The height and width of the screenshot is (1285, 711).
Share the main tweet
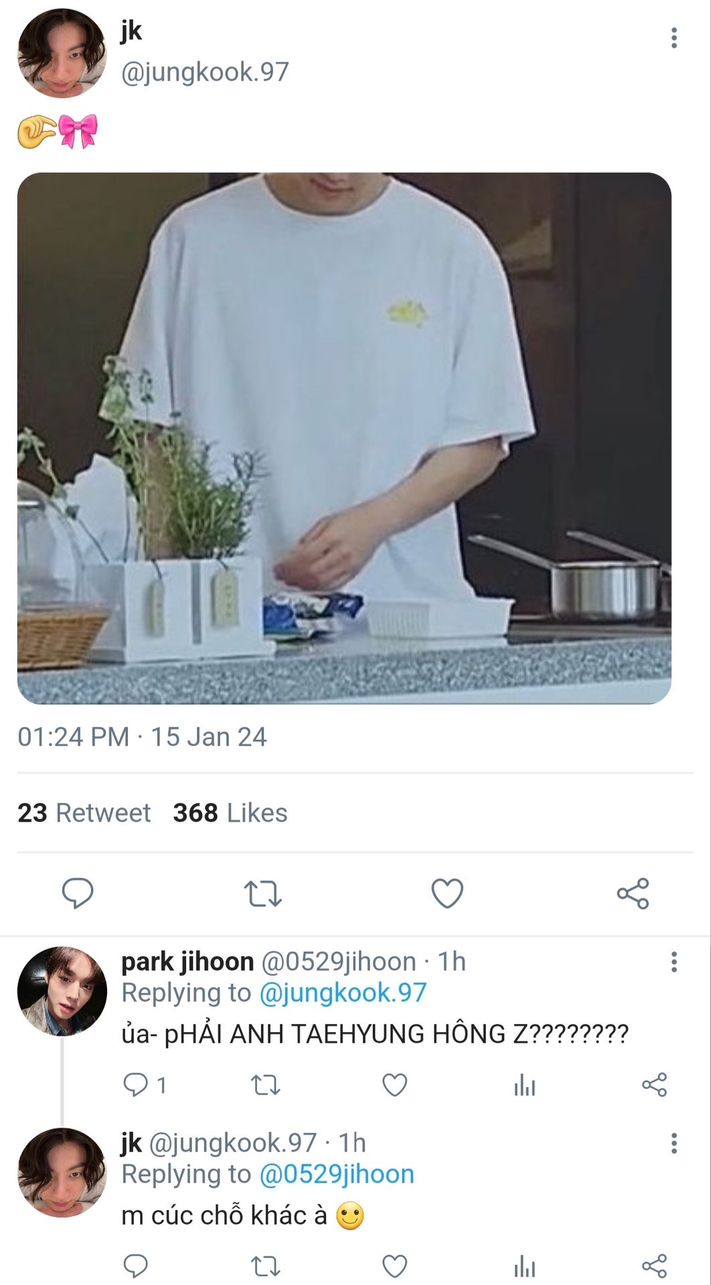tap(633, 893)
